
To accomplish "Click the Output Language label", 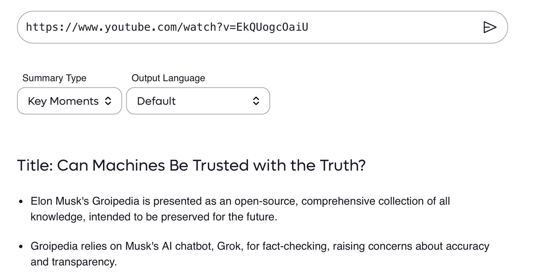I will [x=168, y=78].
